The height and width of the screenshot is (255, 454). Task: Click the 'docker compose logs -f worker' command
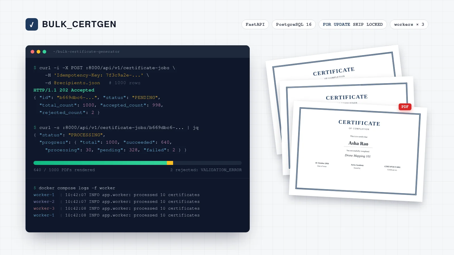pyautogui.click(x=77, y=188)
